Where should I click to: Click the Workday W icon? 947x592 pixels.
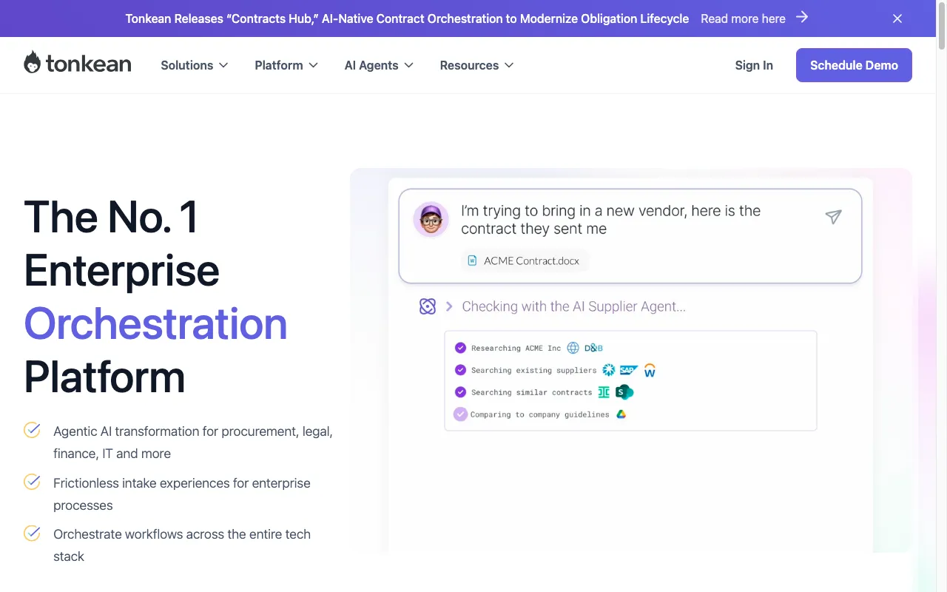tap(650, 370)
